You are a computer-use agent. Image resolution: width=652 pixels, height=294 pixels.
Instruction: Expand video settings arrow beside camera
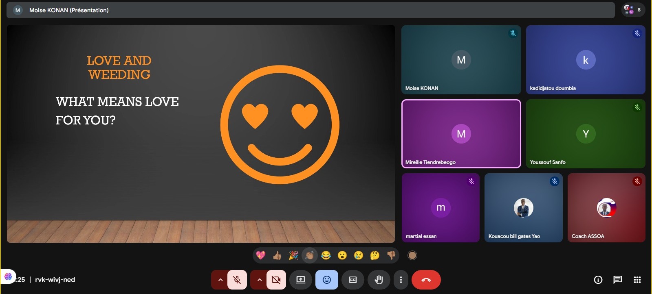(259, 280)
